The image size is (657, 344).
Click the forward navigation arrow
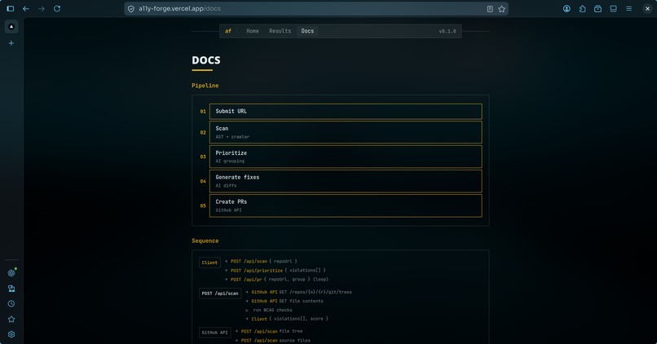(42, 8)
